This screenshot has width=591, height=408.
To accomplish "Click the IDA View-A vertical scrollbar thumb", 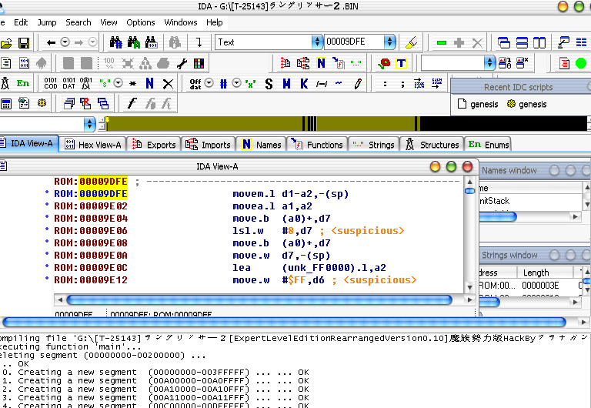I will (x=469, y=191).
